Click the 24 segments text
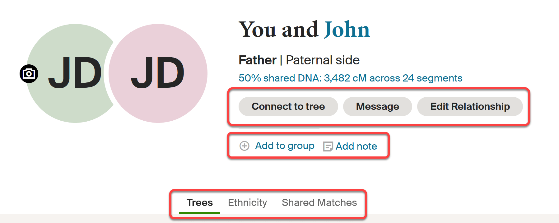Viewport: 559px width, 223px height. [433, 78]
